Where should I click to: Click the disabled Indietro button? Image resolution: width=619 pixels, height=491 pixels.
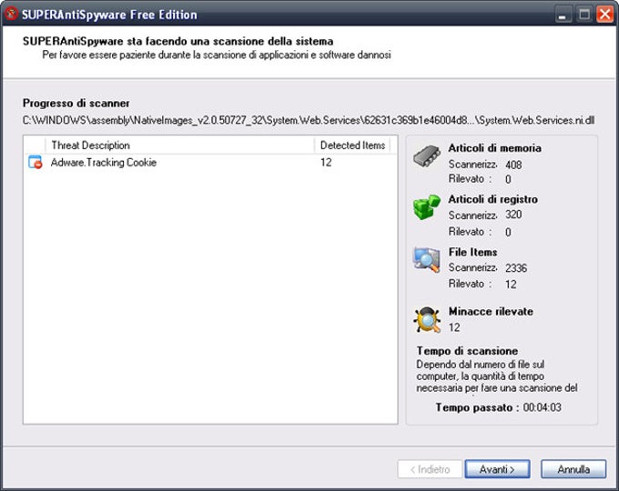tap(430, 469)
